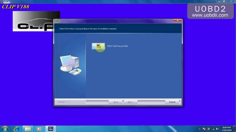Close the CLIP installer dialog

(177, 21)
